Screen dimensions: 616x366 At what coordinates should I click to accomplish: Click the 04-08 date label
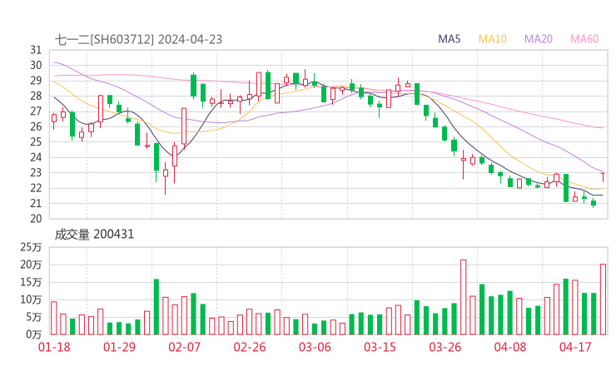coord(510,347)
